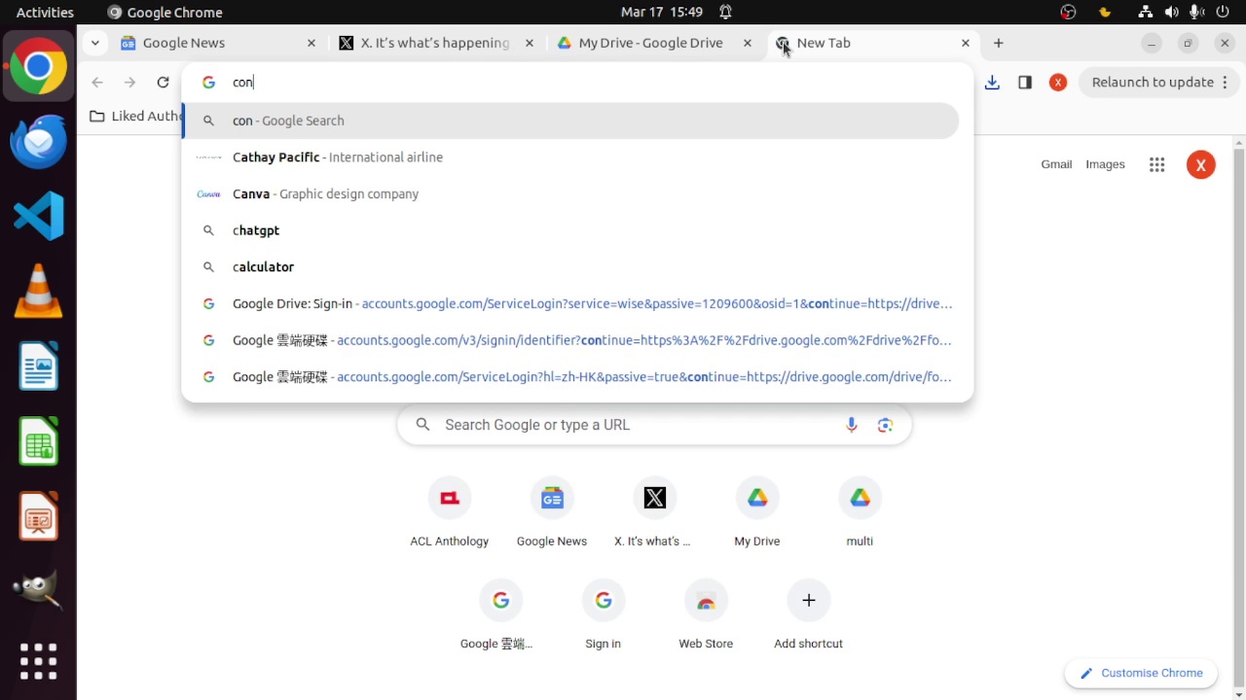Choose the calculator search suggestion
Image resolution: width=1246 pixels, height=700 pixels.
pos(263,266)
